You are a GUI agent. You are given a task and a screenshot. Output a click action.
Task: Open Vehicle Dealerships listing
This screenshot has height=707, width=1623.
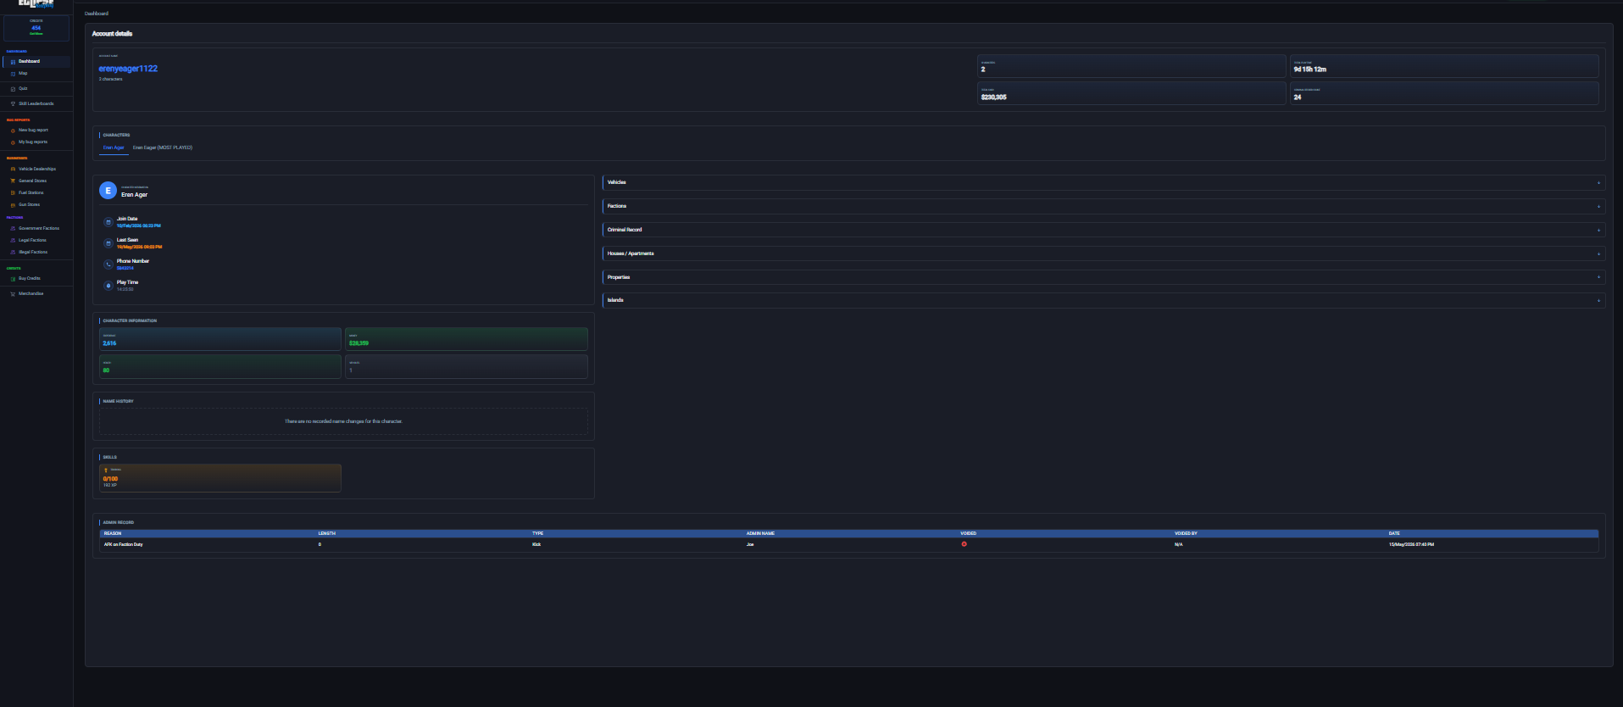click(x=37, y=170)
